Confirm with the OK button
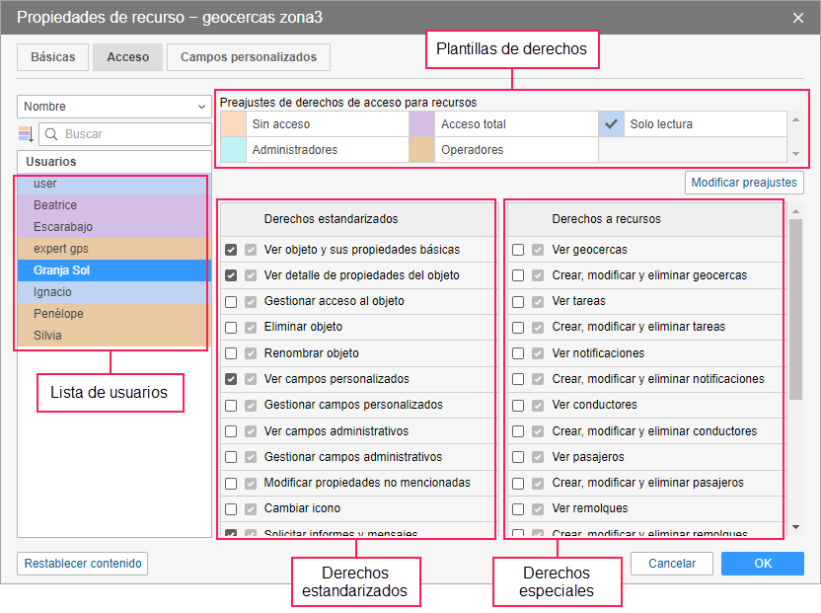This screenshot has width=821, height=613. [x=763, y=564]
